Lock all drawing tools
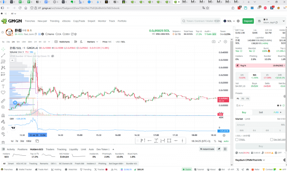The image size is (287, 171). tap(3, 128)
